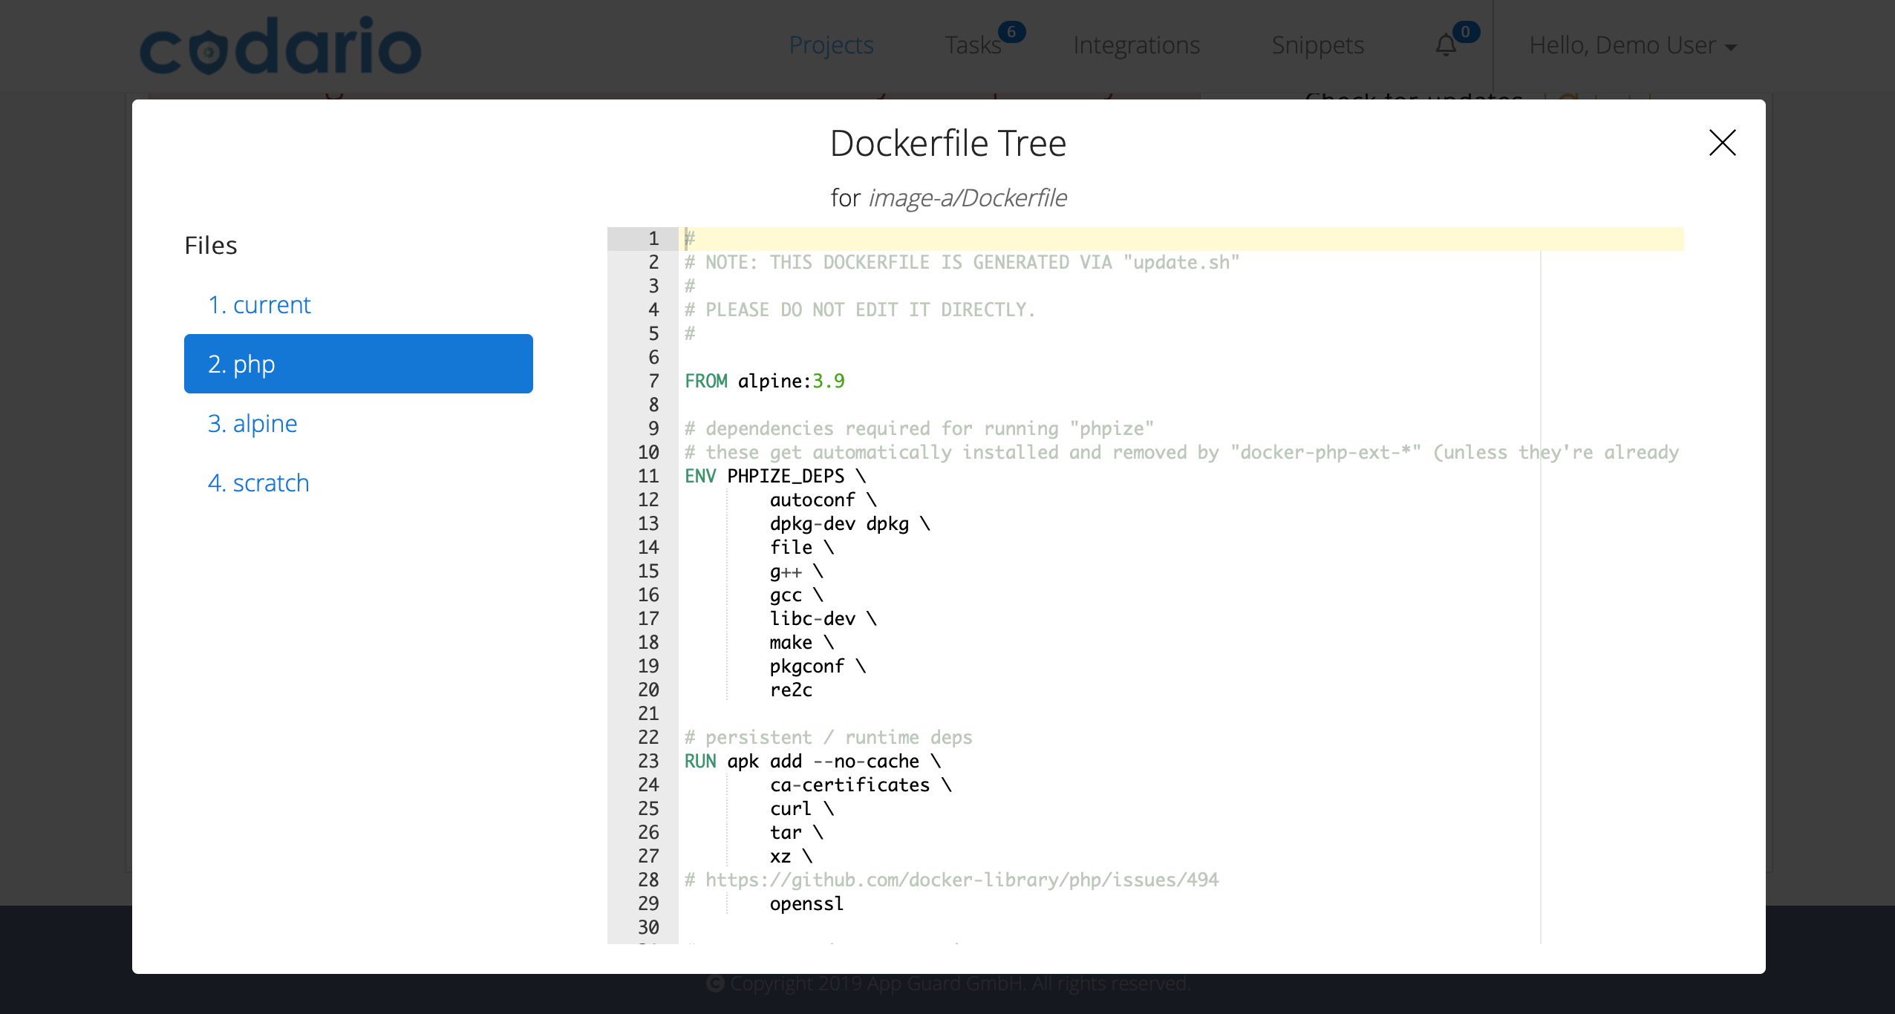Show the '3. alpine' Dockerfile
The width and height of the screenshot is (1895, 1014).
point(252,423)
